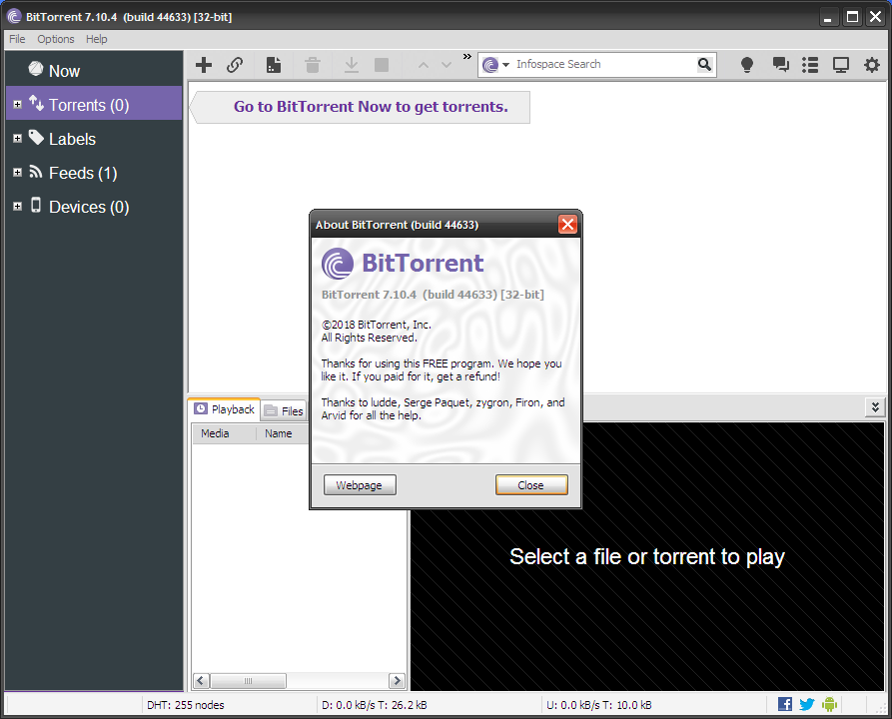Click the Add Torrent from URL link icon
Viewport: 892px width, 719px height.
(235, 65)
